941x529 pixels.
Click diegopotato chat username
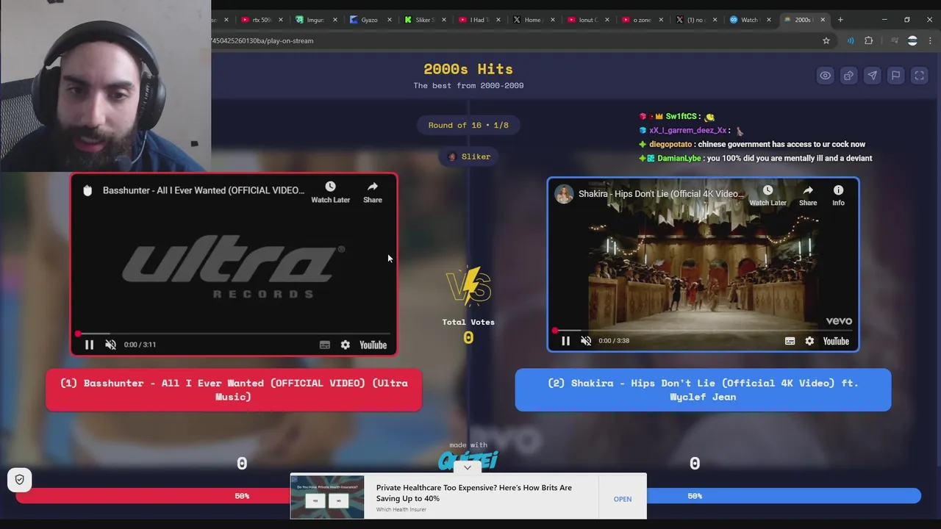pos(670,144)
